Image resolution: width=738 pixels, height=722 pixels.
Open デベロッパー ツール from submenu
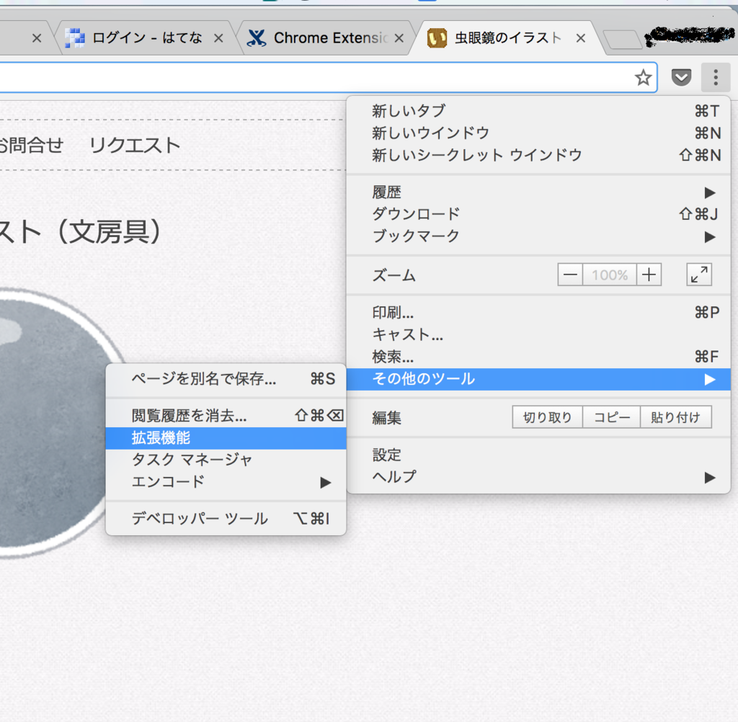(226, 519)
